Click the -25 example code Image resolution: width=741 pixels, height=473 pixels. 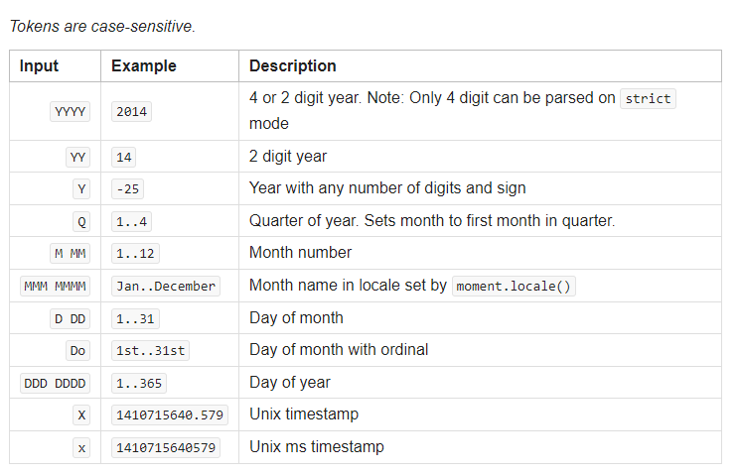tap(131, 188)
